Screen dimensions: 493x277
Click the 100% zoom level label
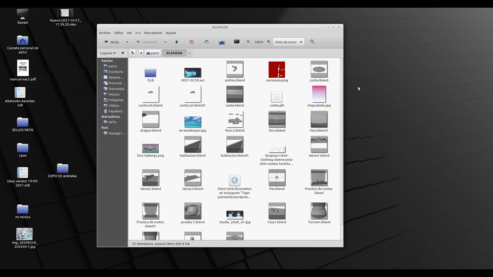(x=258, y=42)
